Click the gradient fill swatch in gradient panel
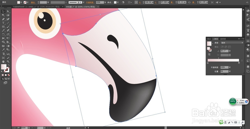Viewport: 250px width, 129px height. coord(209,43)
